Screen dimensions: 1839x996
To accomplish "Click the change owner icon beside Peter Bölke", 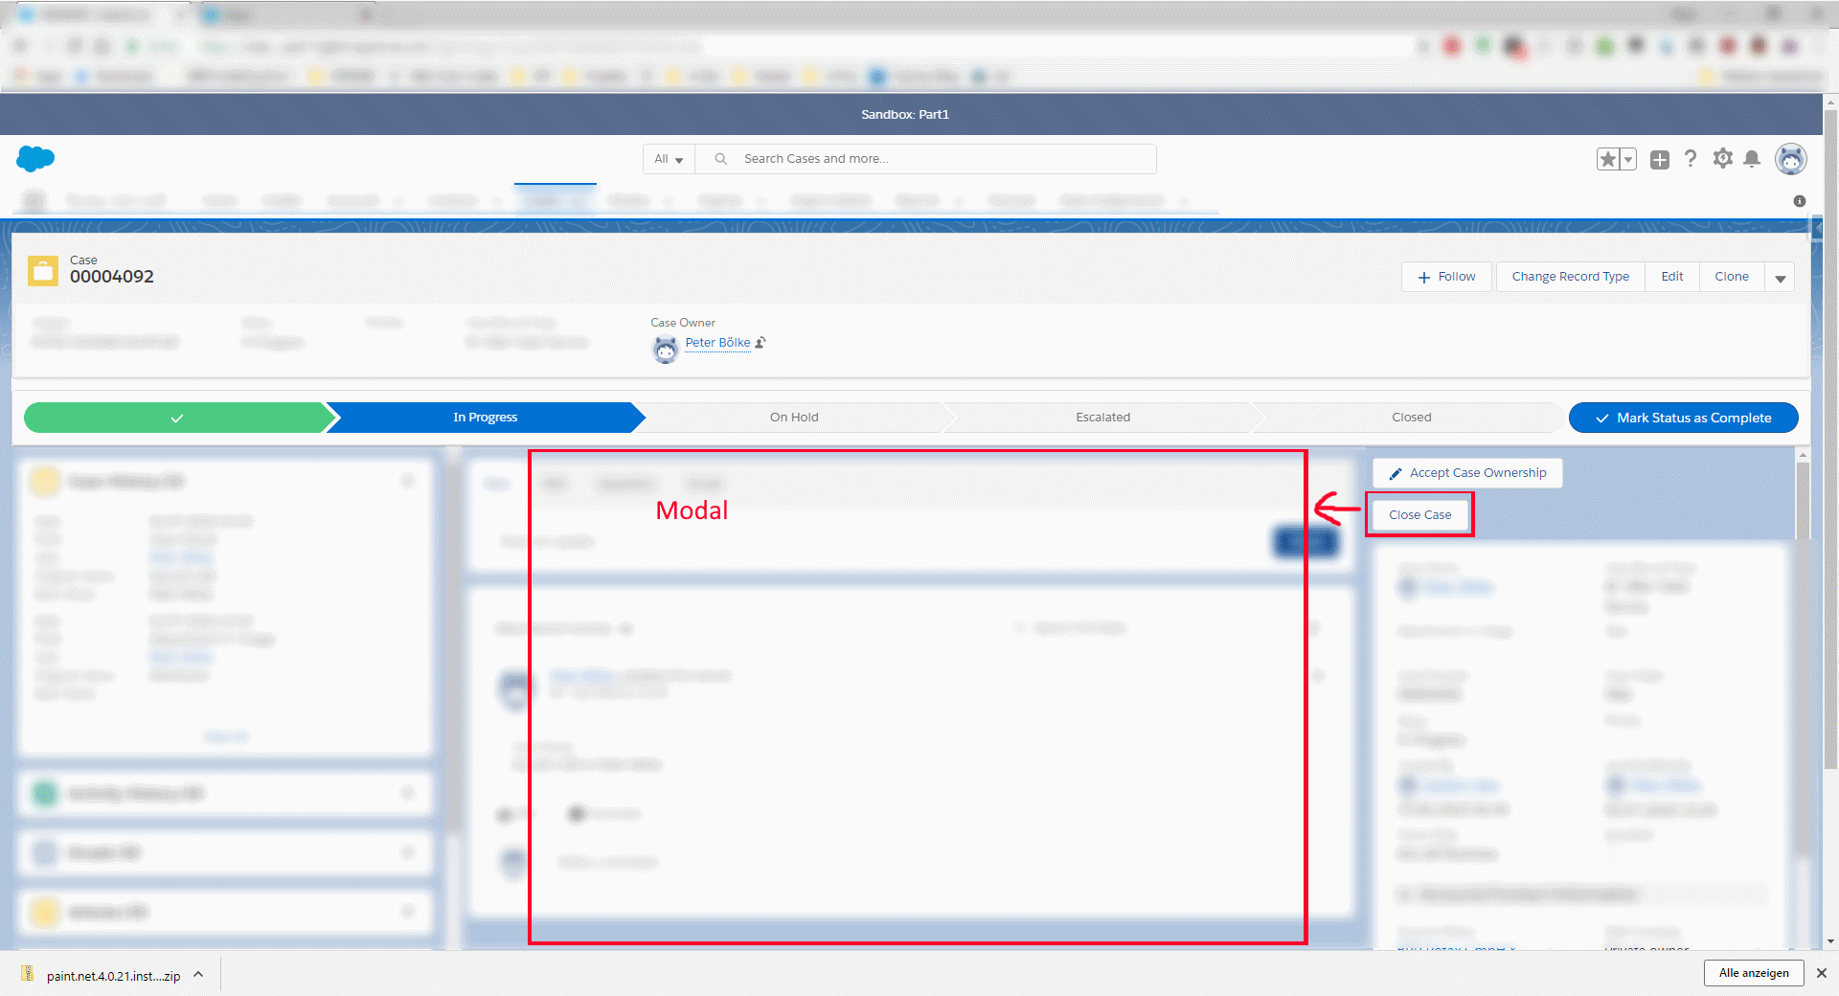I will [x=761, y=343].
